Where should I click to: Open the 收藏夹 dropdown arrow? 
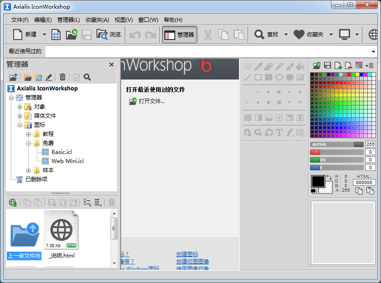pyautogui.click(x=331, y=35)
